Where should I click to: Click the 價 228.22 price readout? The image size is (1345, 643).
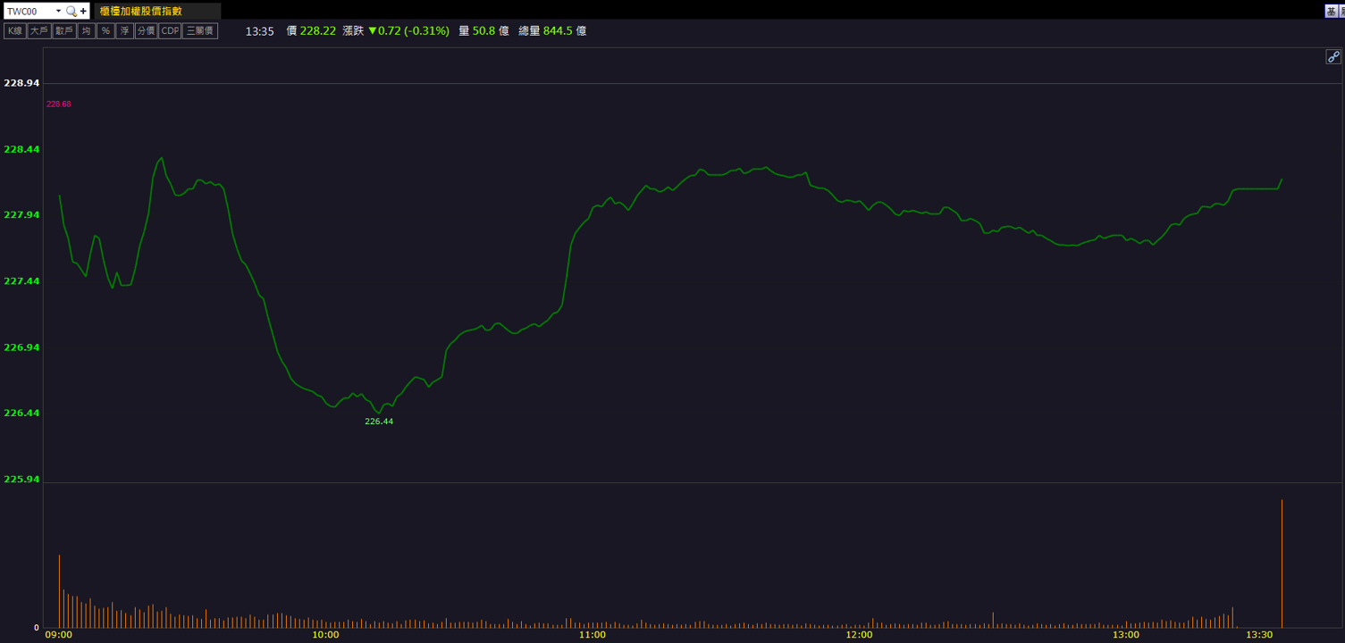coord(311,31)
